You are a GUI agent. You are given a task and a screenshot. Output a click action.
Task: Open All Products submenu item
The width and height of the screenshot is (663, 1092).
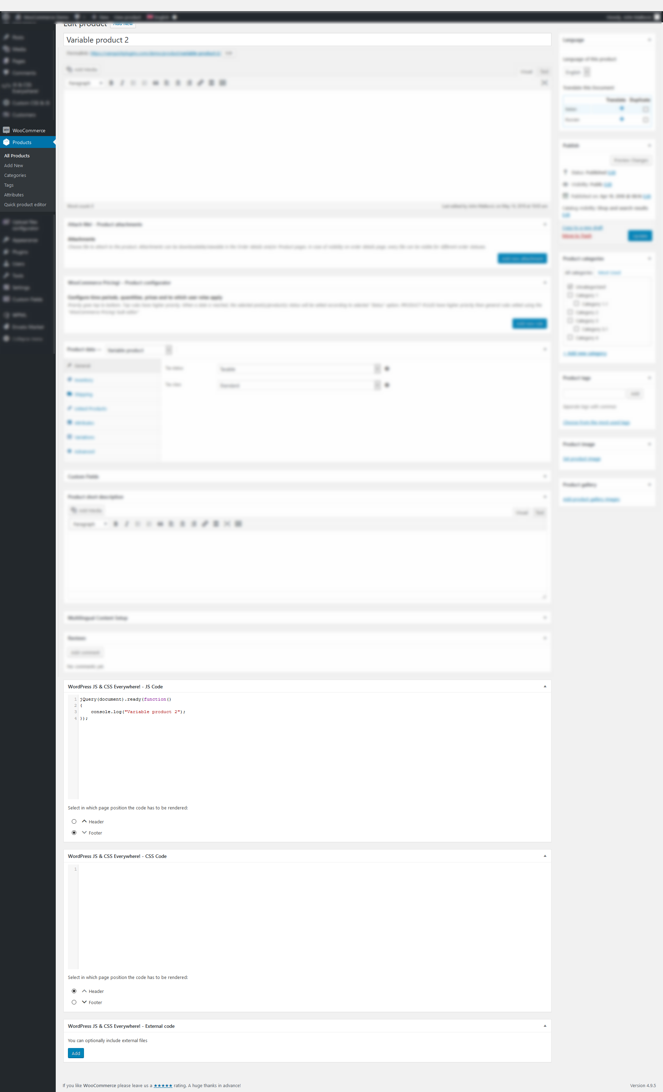[x=17, y=156]
